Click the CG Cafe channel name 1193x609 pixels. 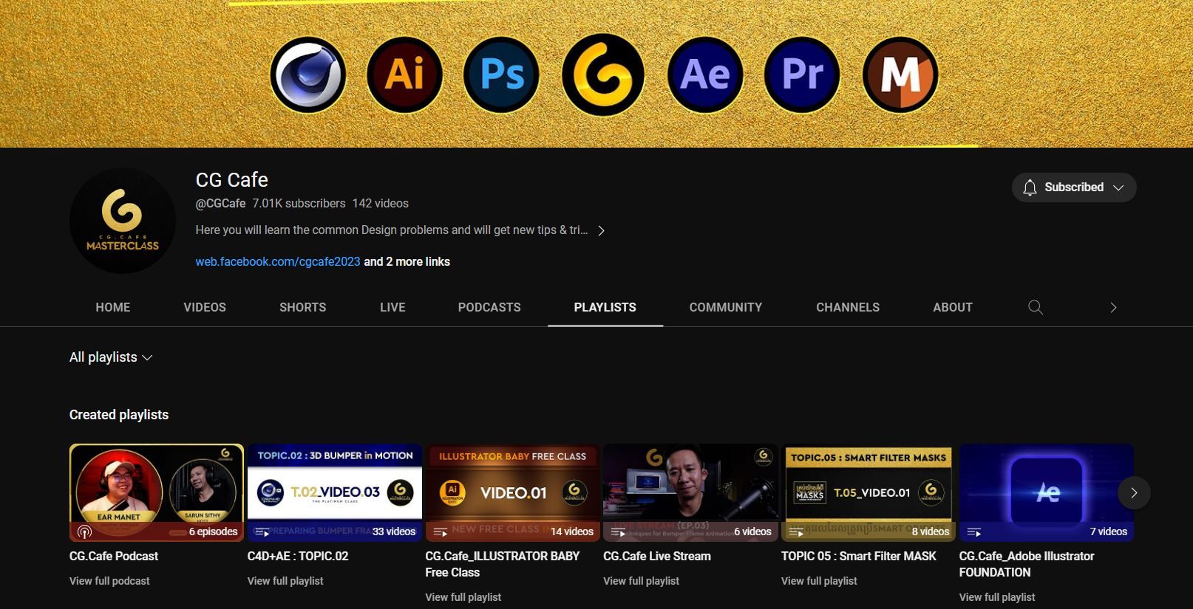point(231,179)
